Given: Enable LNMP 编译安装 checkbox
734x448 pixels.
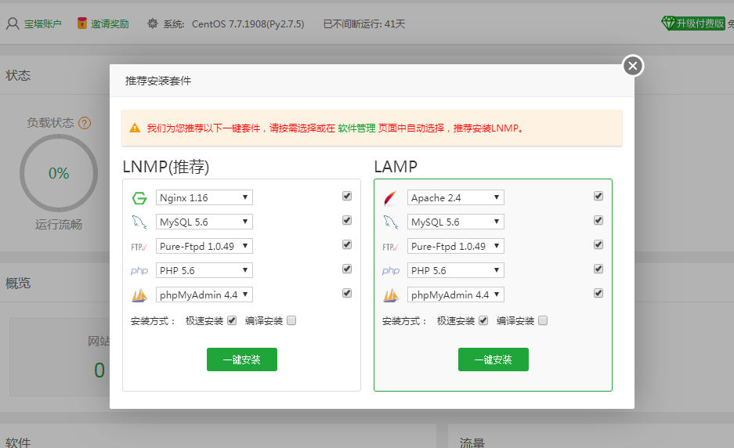Looking at the screenshot, I should click(x=291, y=320).
